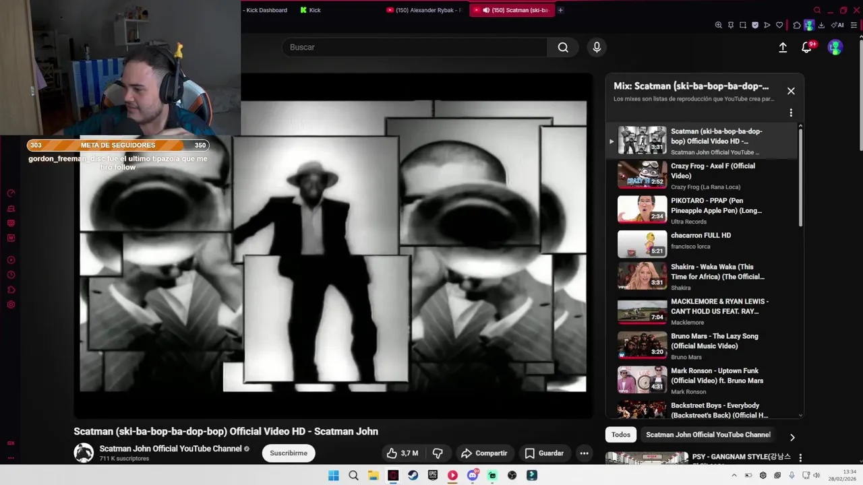Image resolution: width=863 pixels, height=485 pixels.
Task: Open Steam from the taskbar
Action: pos(413,475)
